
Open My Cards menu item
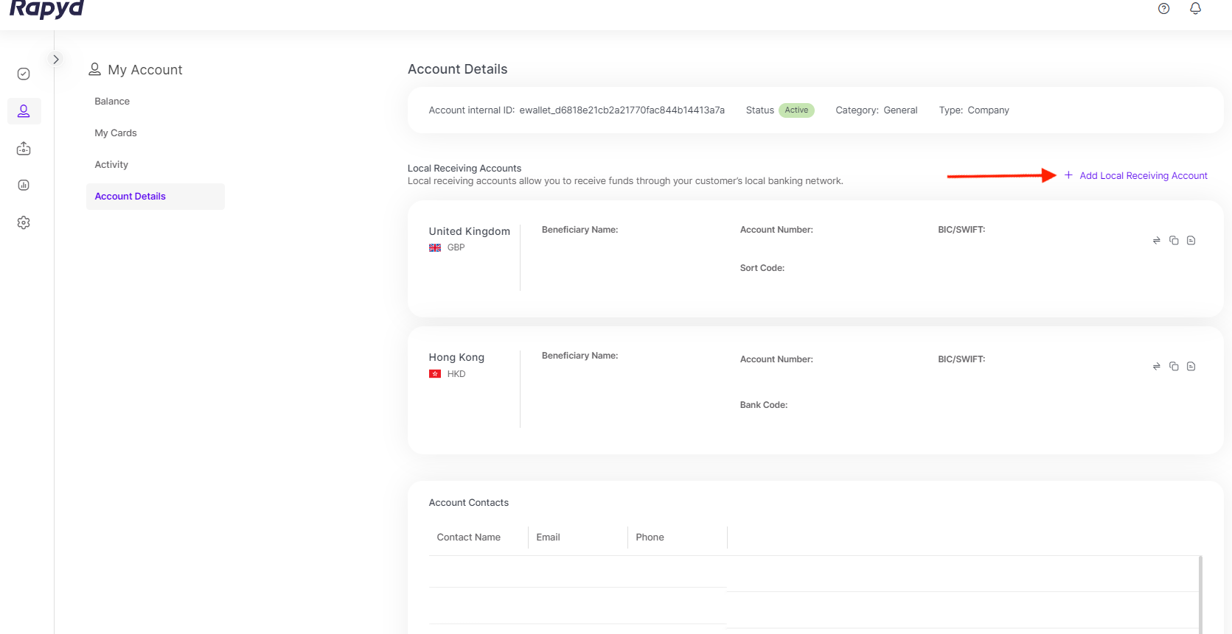click(116, 133)
